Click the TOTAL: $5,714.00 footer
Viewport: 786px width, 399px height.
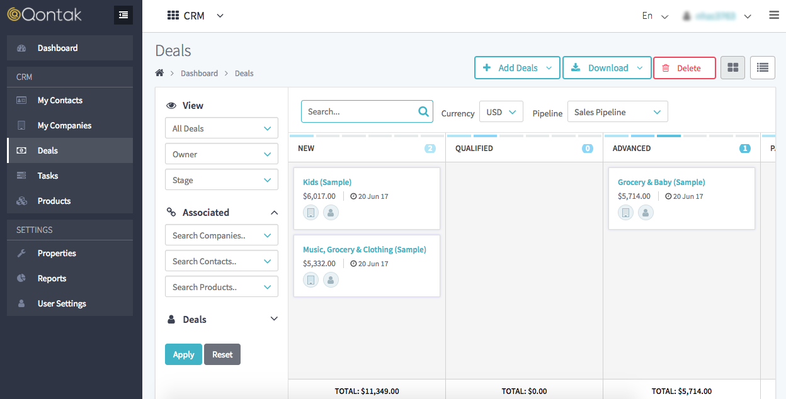pos(681,391)
